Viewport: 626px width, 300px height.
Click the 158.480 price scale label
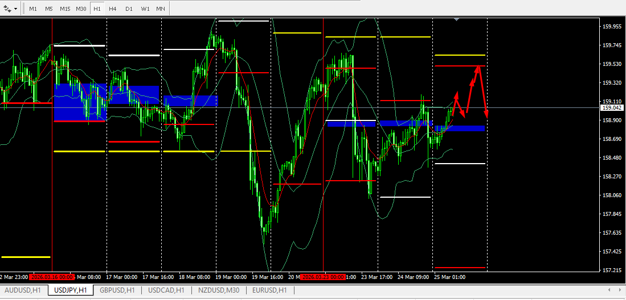(612, 158)
